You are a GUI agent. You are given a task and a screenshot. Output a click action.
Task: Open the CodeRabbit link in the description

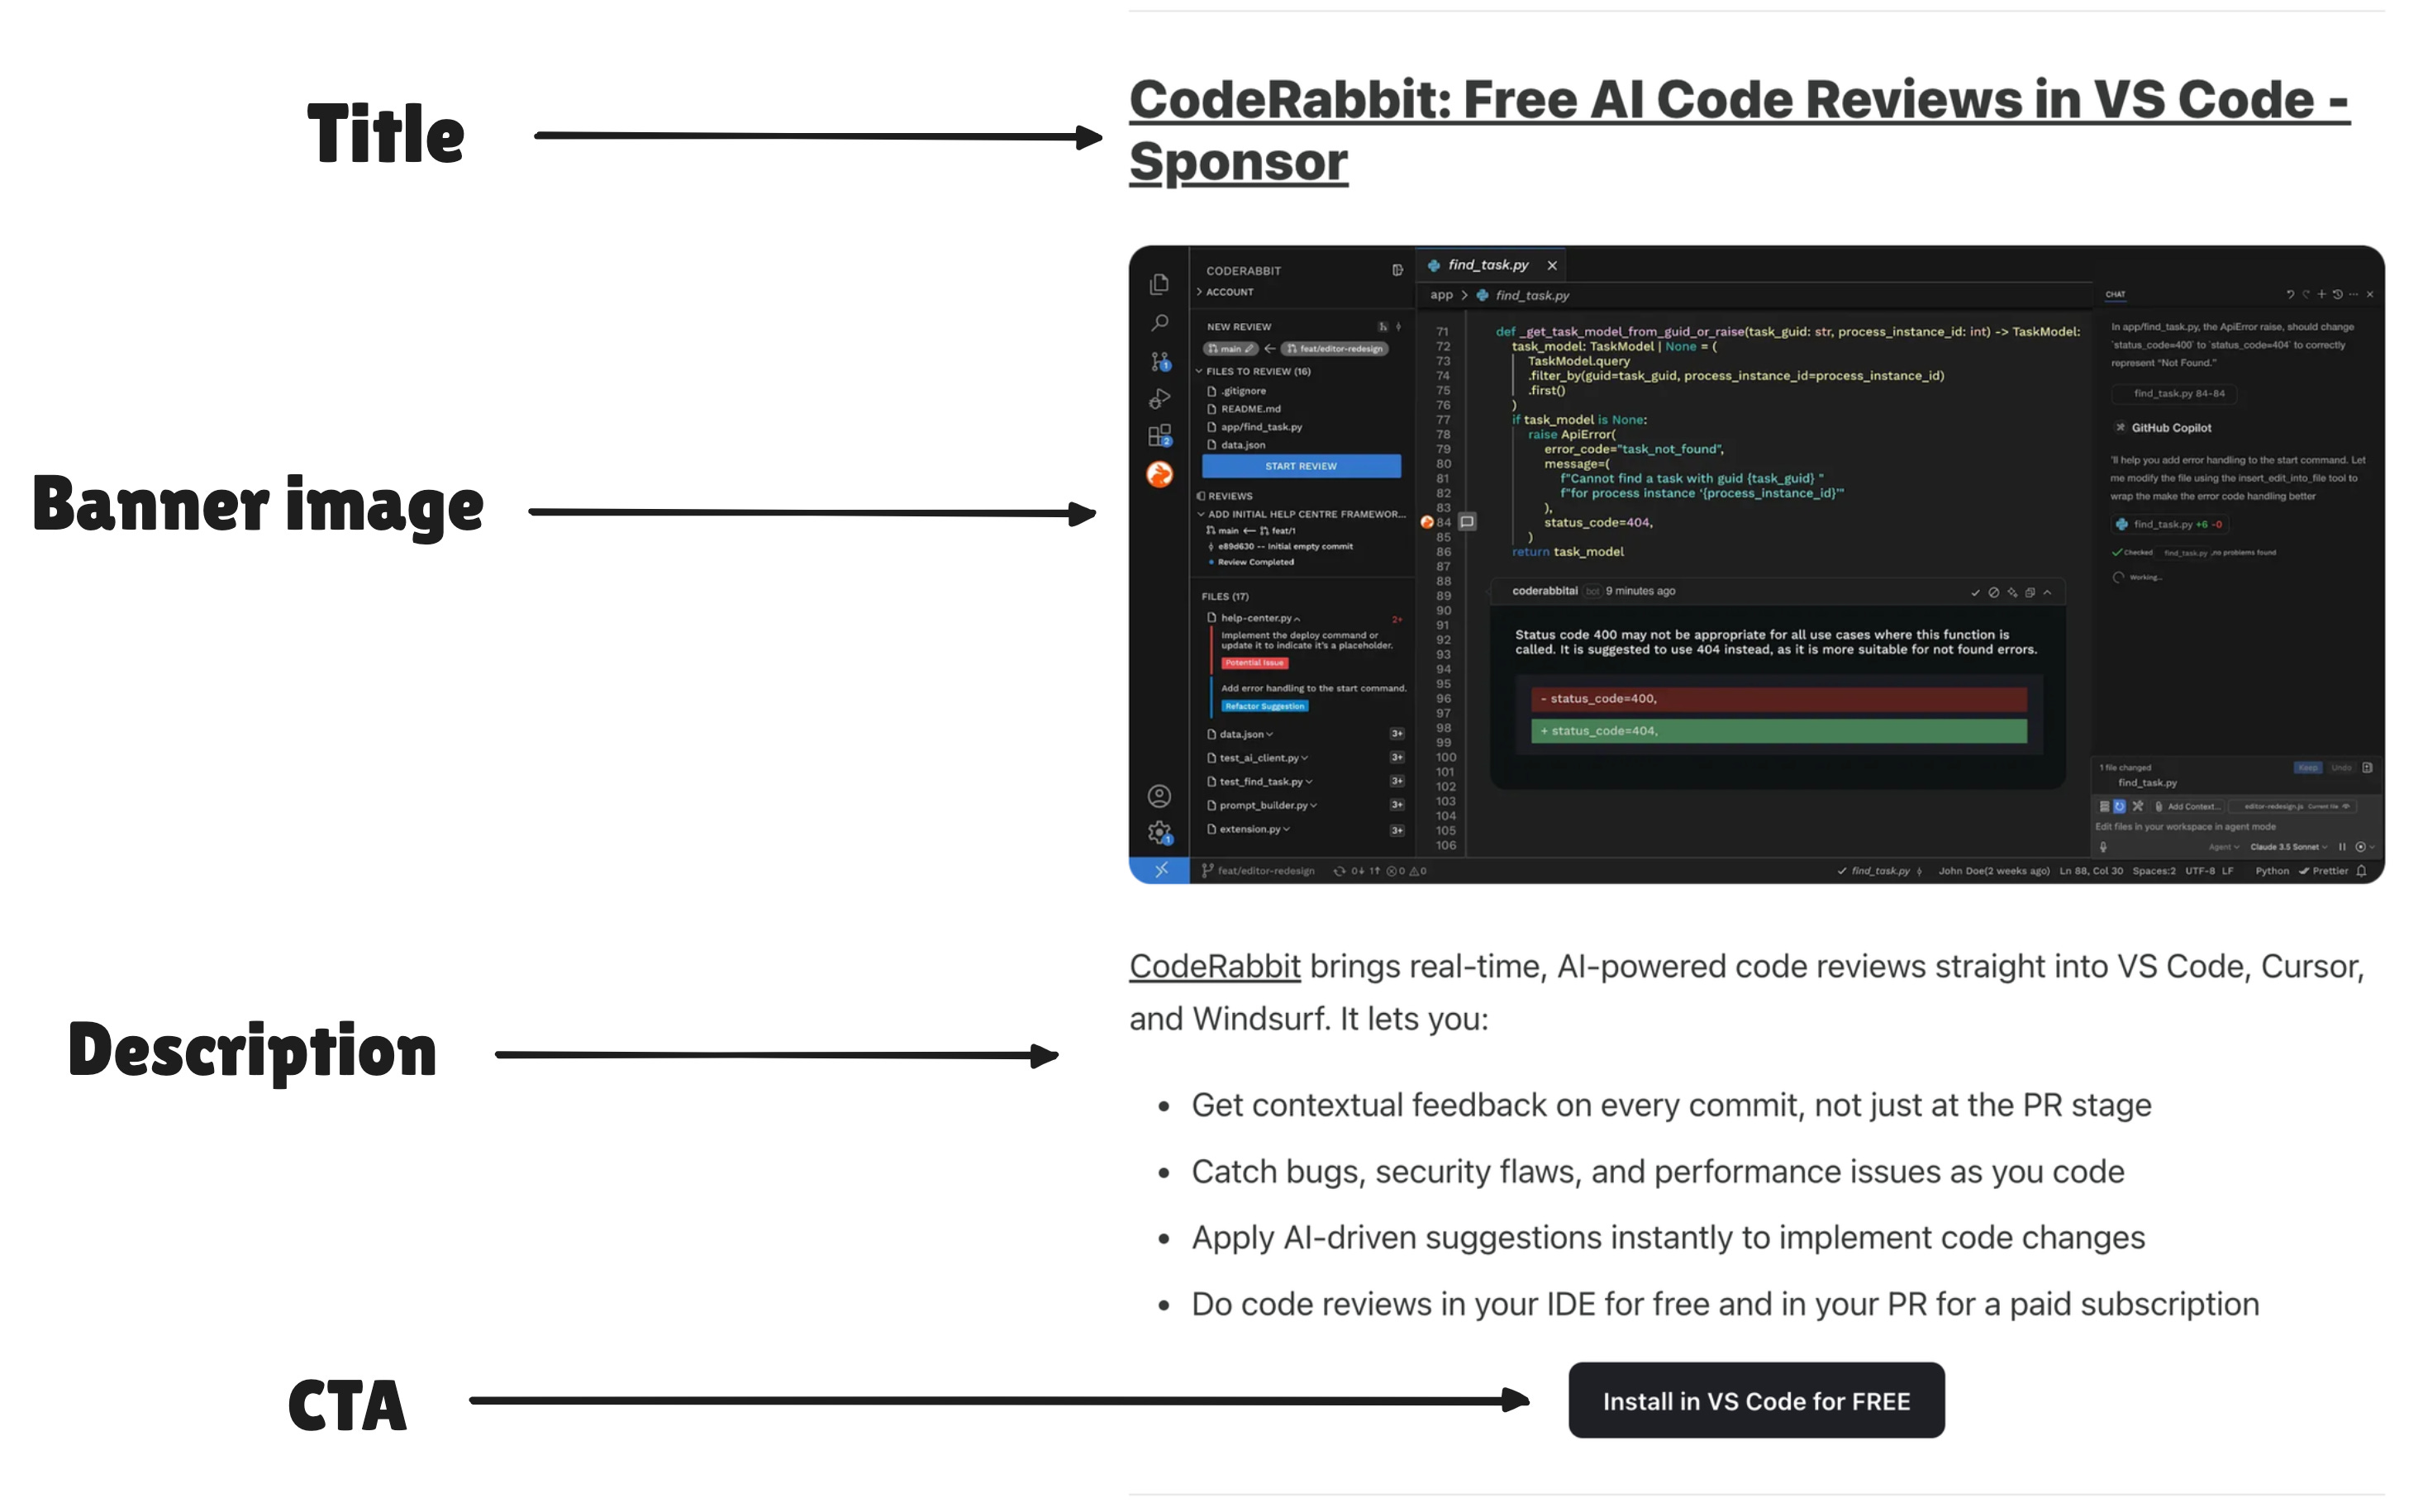pos(1214,967)
